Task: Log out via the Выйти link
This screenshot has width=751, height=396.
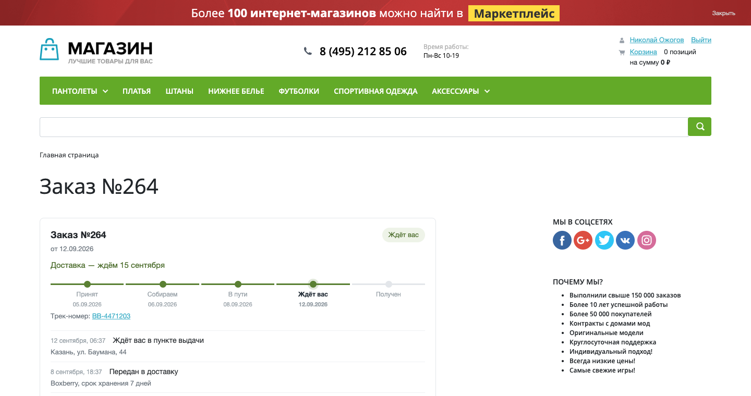Action: [x=701, y=40]
